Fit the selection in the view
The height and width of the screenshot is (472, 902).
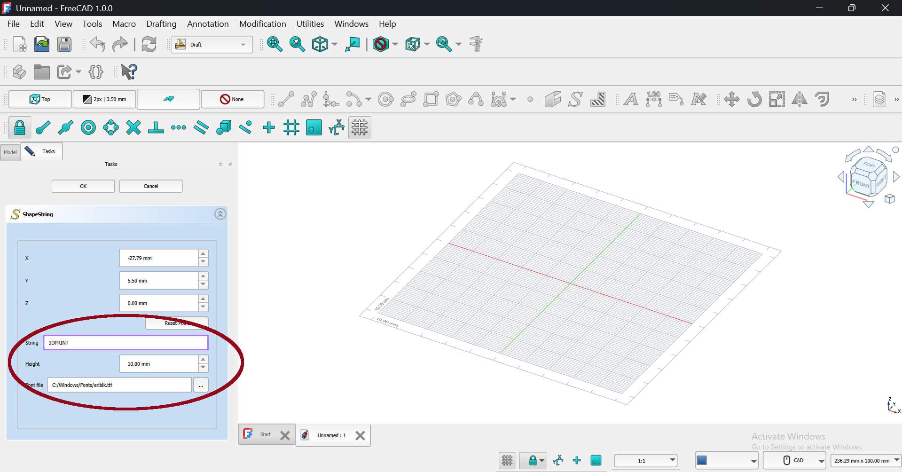click(x=297, y=44)
